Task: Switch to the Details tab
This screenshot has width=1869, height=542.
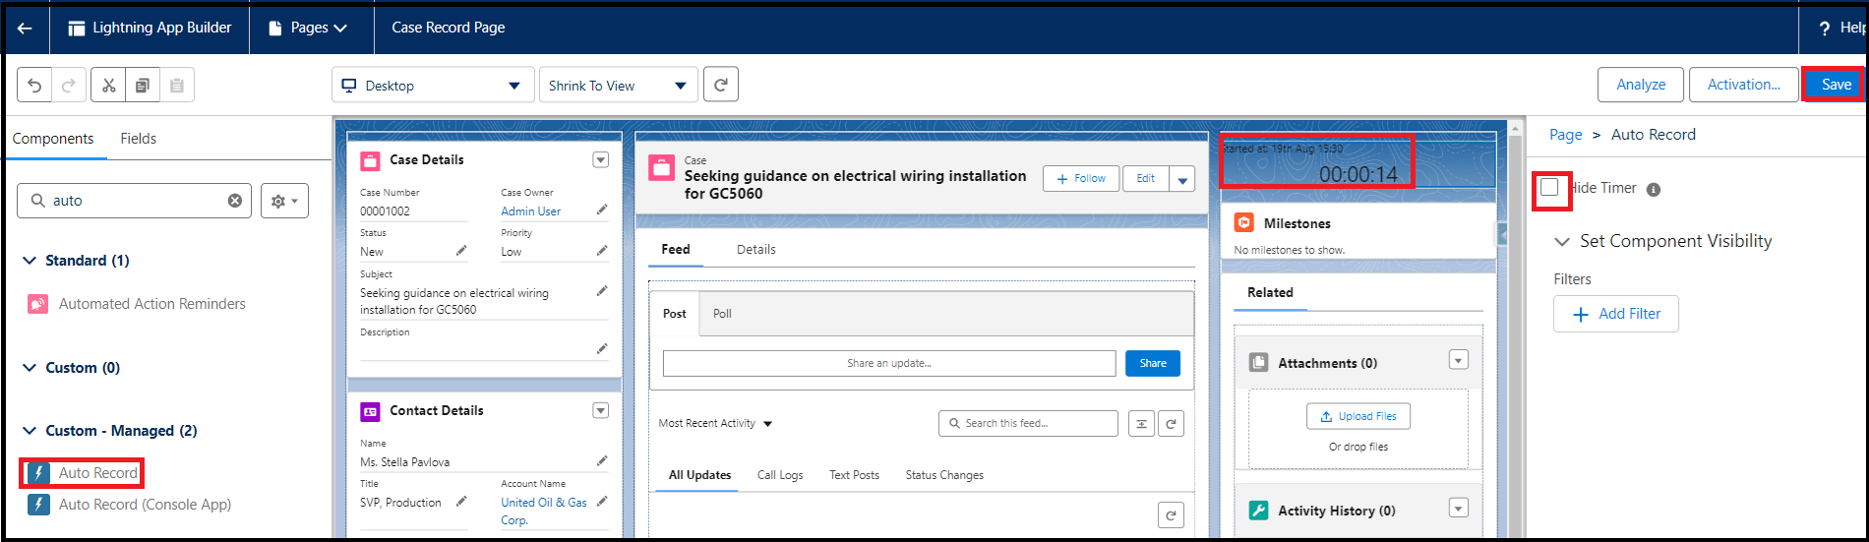Action: tap(756, 250)
